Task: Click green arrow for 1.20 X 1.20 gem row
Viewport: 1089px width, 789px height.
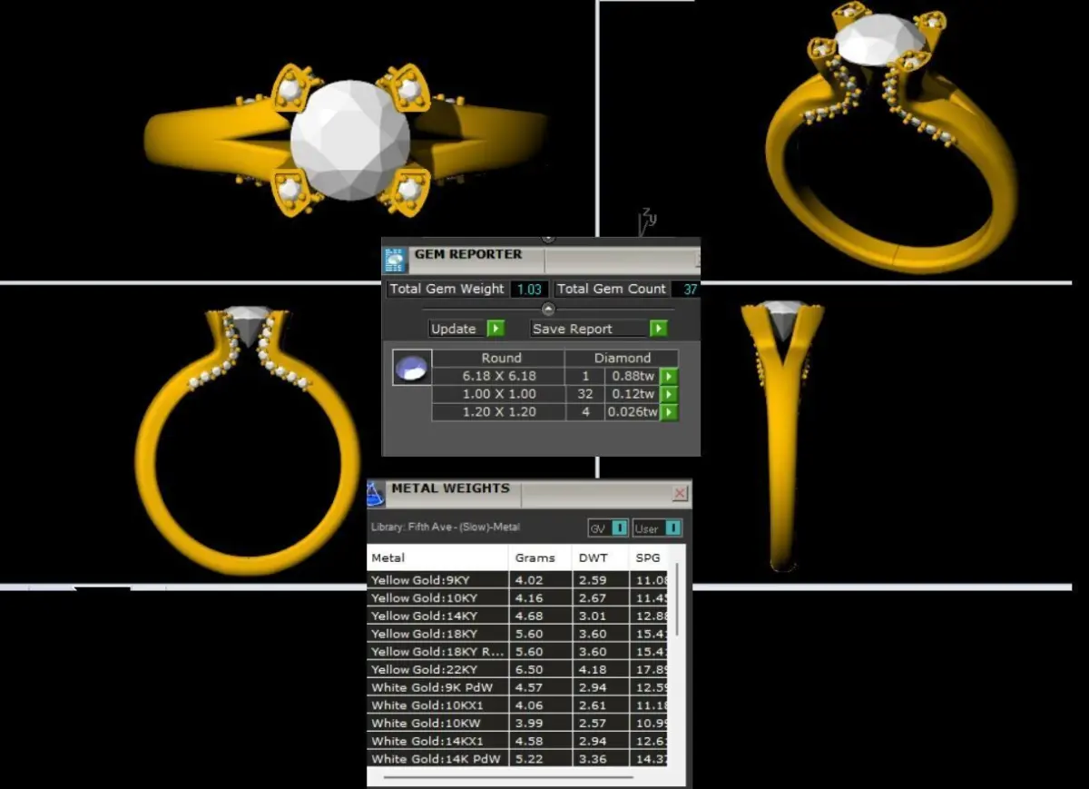Action: [669, 412]
